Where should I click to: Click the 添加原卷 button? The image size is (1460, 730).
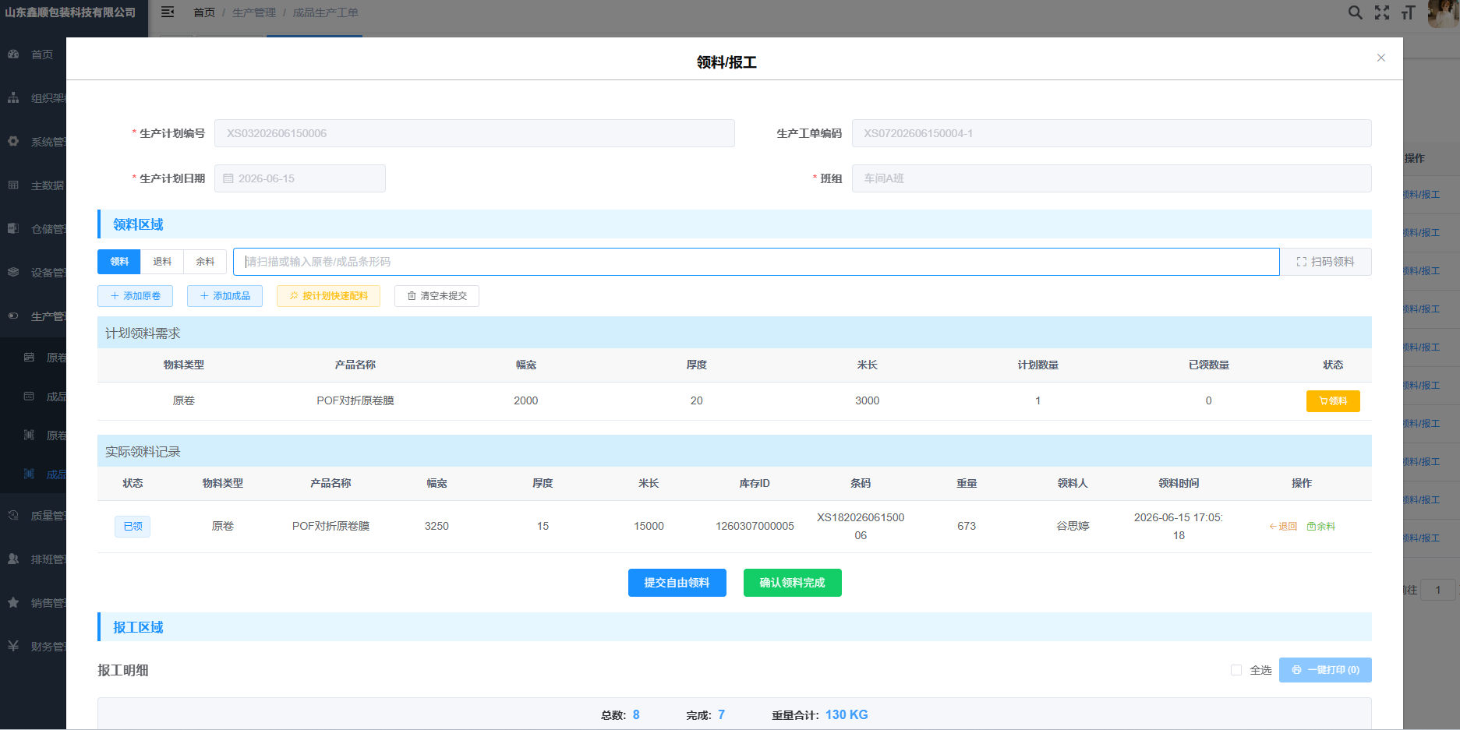136,296
